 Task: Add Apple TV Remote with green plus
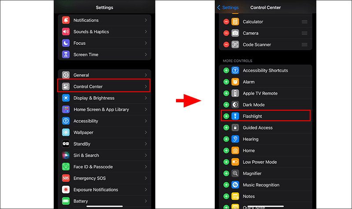(x=226, y=93)
